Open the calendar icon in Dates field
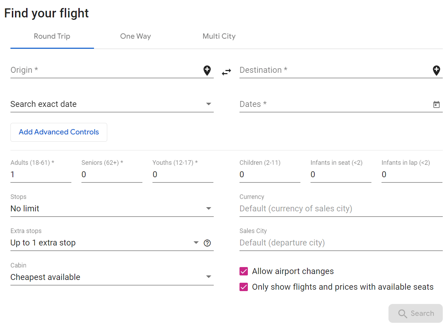The width and height of the screenshot is (448, 328). point(436,104)
